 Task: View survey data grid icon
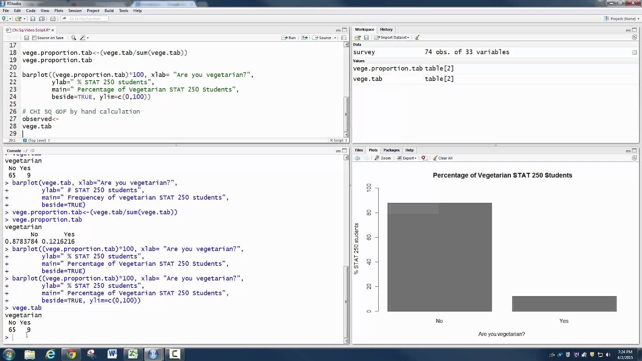click(634, 52)
